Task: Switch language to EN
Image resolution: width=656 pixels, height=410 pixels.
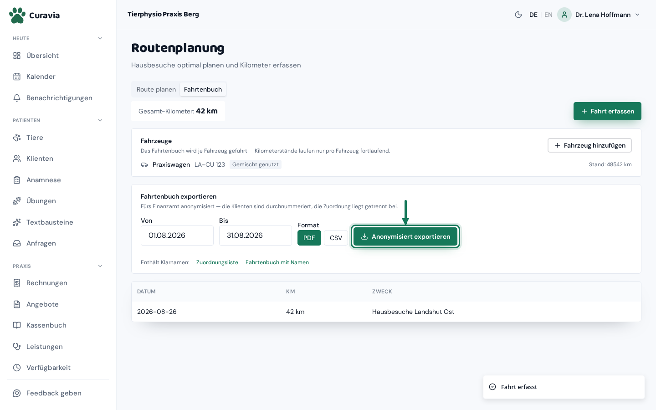Action: click(x=548, y=15)
